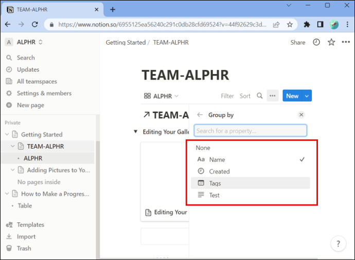Click the Search for a property field
355x260 pixels.
pyautogui.click(x=251, y=131)
